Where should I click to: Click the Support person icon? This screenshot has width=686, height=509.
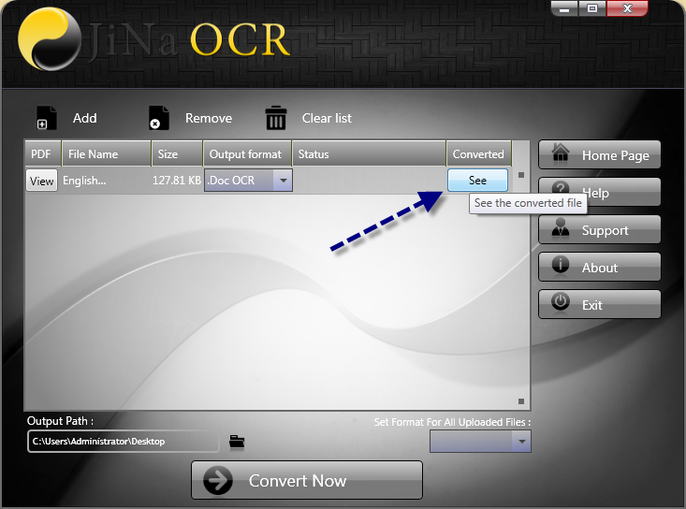(x=561, y=227)
